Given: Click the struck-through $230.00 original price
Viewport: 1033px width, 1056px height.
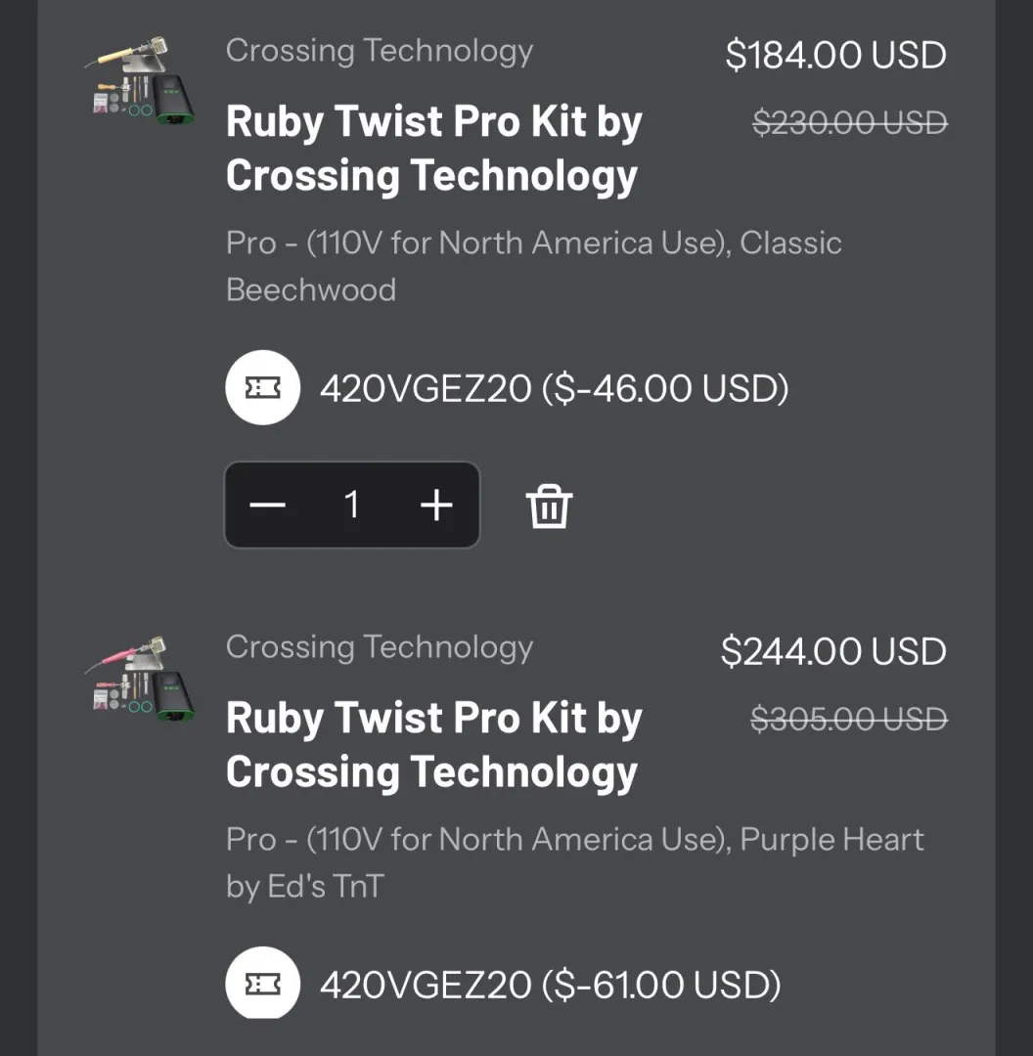Looking at the screenshot, I should (x=847, y=122).
